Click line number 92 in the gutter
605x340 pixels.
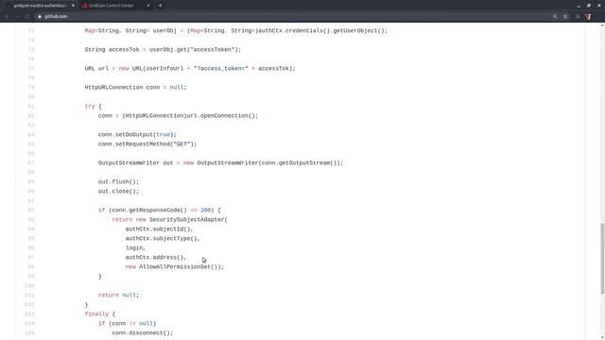[31, 210]
